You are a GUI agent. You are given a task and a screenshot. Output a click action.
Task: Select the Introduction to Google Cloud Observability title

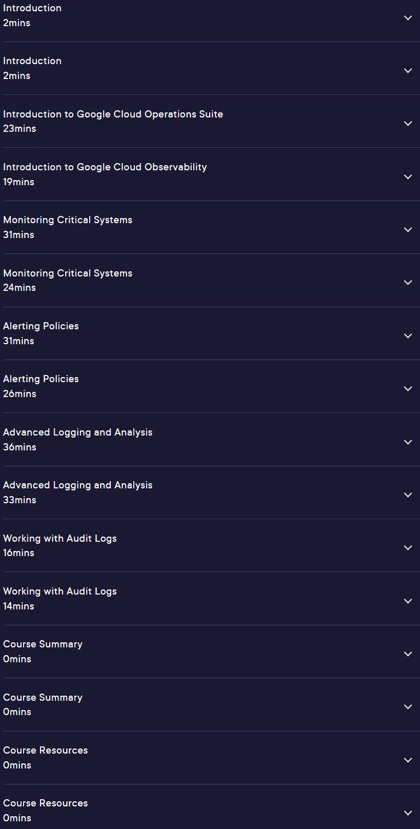[x=105, y=167]
